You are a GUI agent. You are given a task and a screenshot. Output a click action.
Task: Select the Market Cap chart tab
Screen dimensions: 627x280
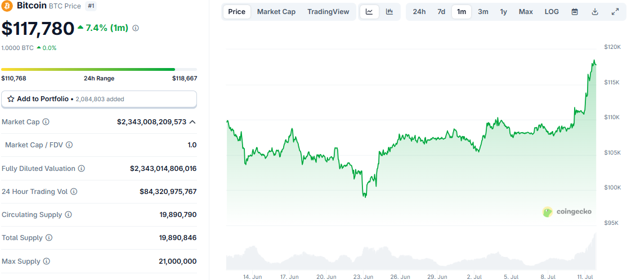tap(276, 12)
